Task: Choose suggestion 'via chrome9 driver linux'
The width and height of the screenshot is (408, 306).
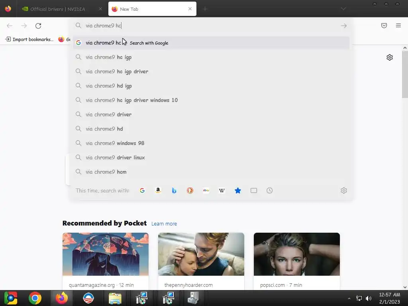Action: tap(211, 157)
